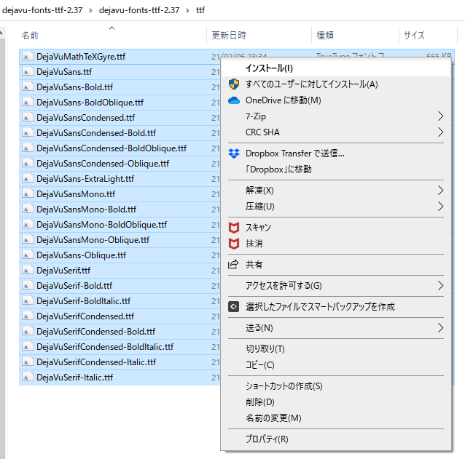Click the font file icon of DejaVuSansCondensed.ttf

coord(27,118)
